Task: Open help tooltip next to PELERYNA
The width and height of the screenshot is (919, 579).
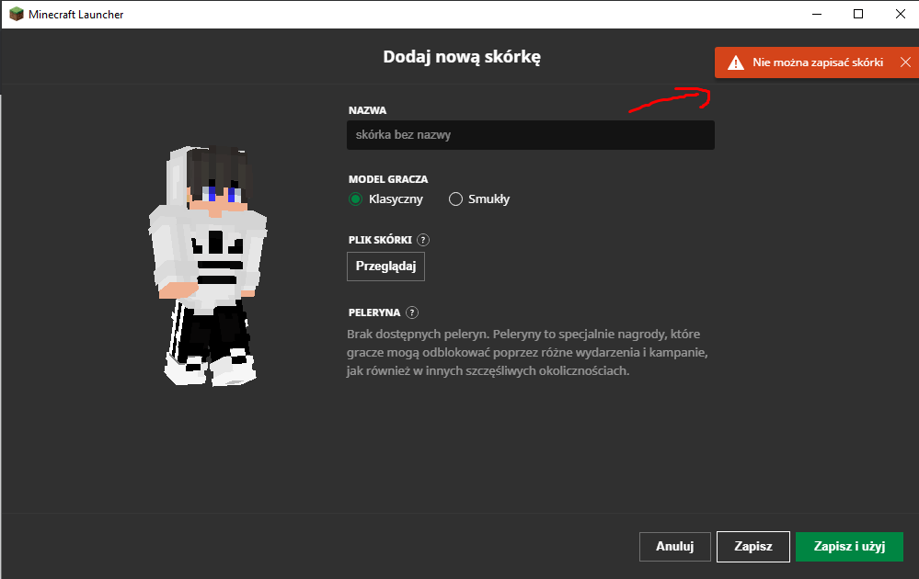Action: 412,312
